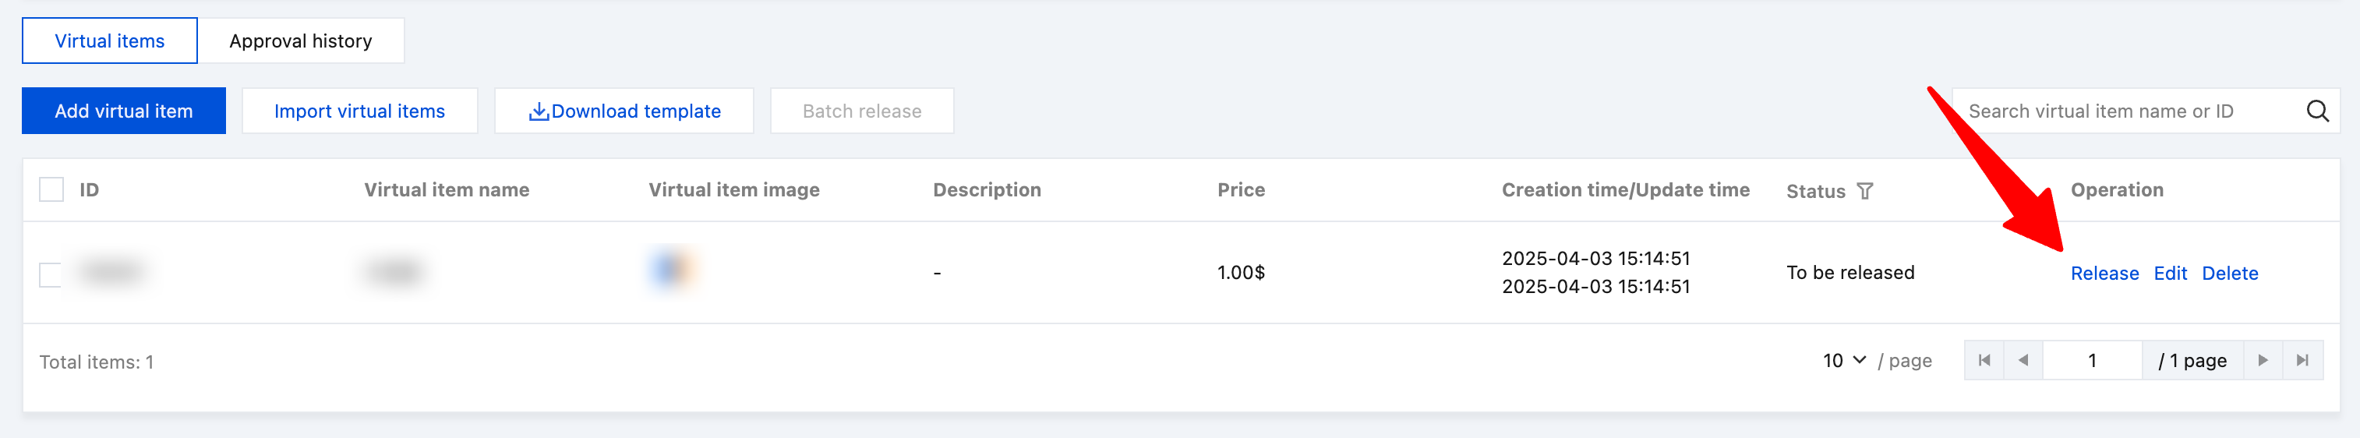Click the blurred virtual item image thumbnail
Image resolution: width=2360 pixels, height=438 pixels.
click(x=672, y=270)
